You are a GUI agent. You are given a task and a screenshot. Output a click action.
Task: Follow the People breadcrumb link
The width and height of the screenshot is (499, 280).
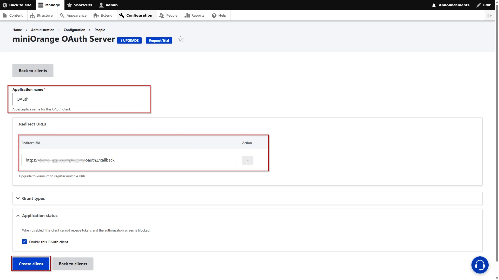(100, 30)
